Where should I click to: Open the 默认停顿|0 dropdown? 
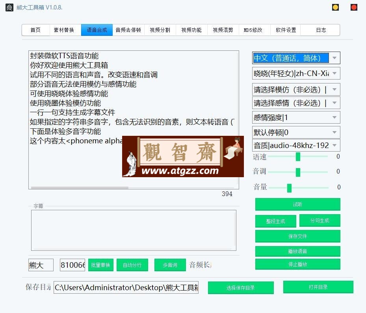[x=296, y=132]
